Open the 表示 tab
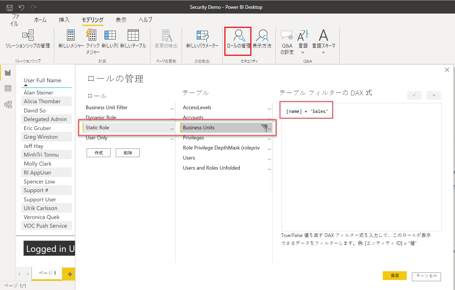Viewport: 455px width, 290px height. tap(121, 20)
